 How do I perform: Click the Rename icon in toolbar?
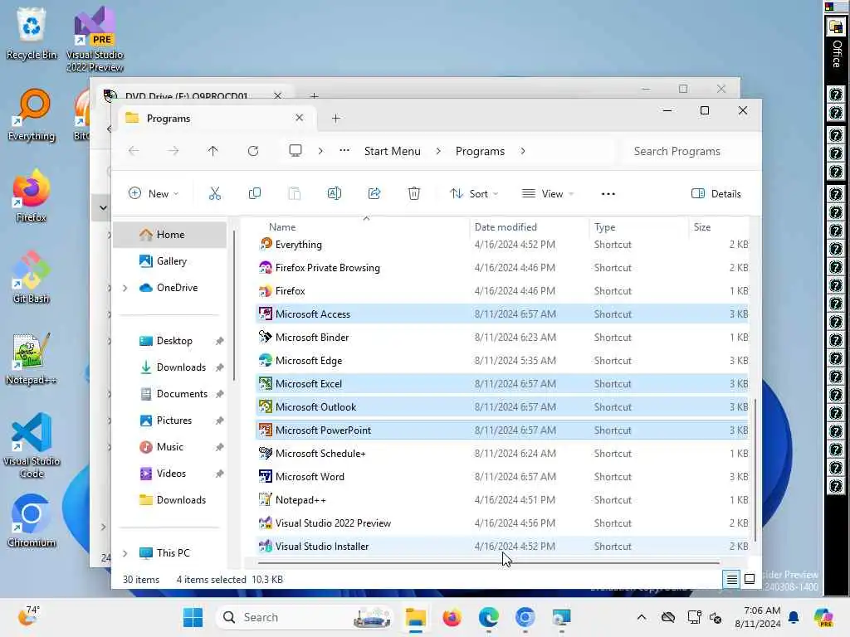335,193
